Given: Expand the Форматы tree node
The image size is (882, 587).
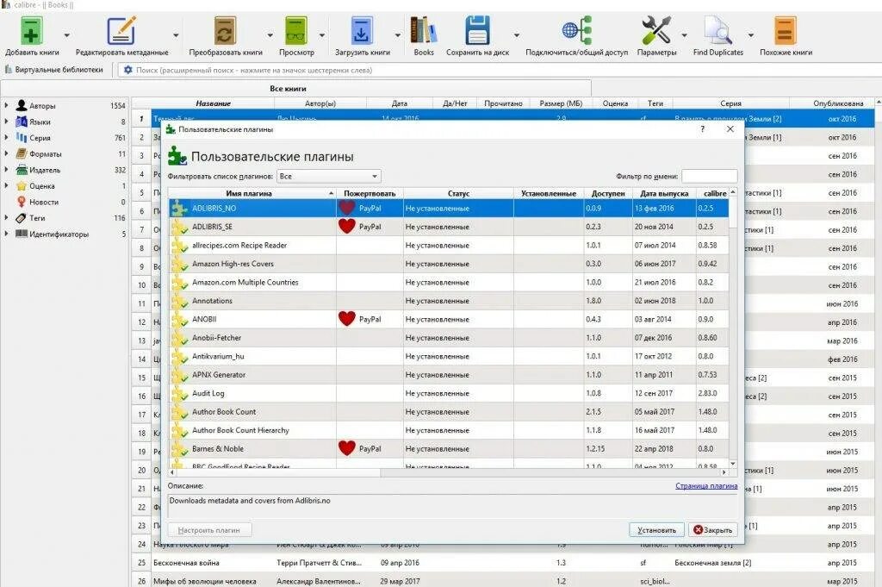Looking at the screenshot, I should [6, 153].
